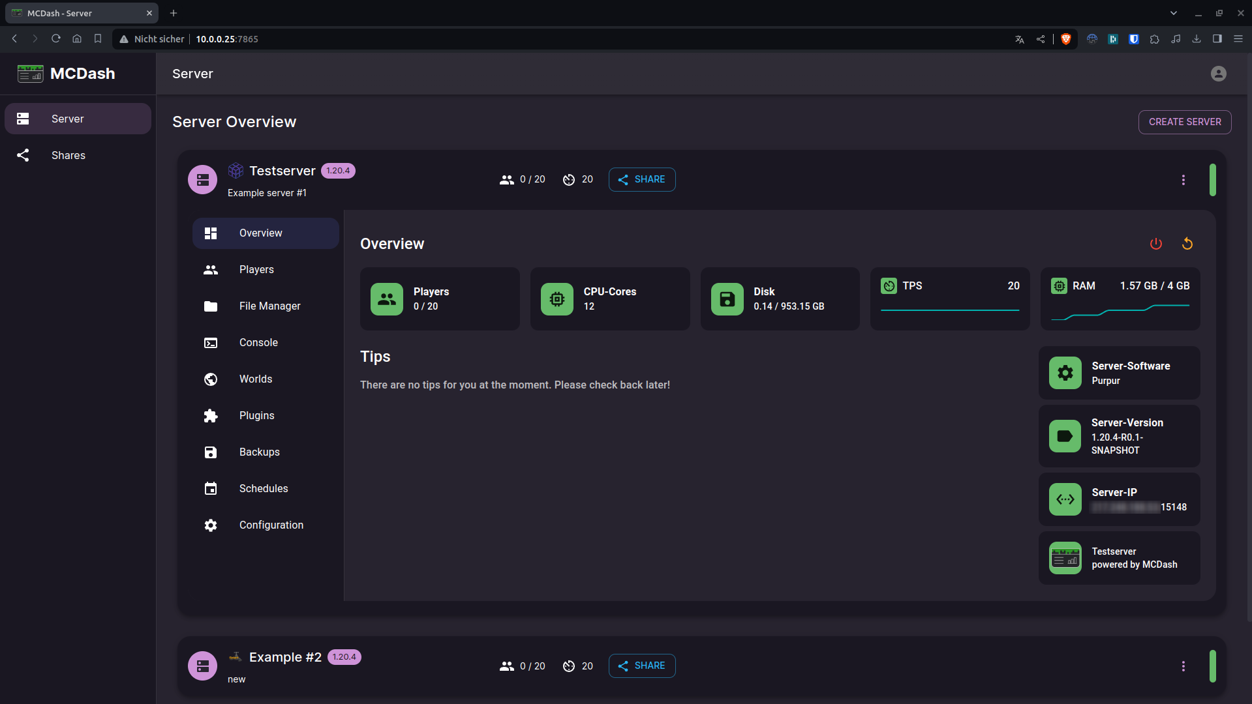Open the three-dot menu for Testserver
The height and width of the screenshot is (704, 1252).
tap(1183, 179)
